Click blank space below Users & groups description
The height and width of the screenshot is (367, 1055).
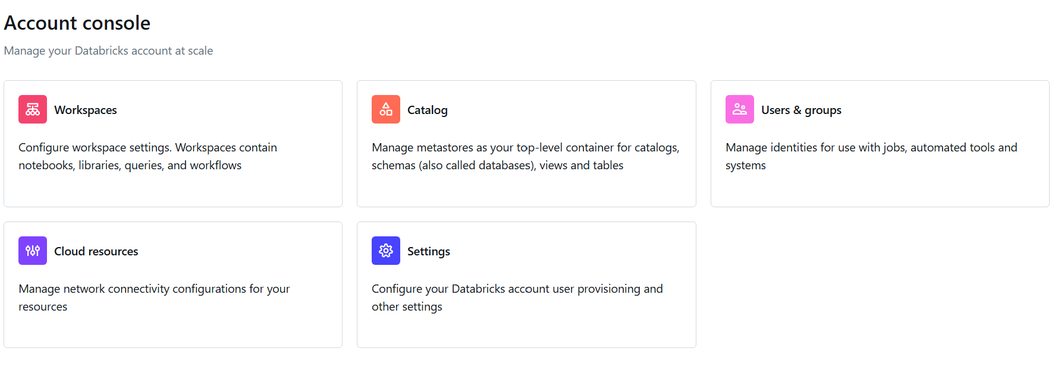879,190
